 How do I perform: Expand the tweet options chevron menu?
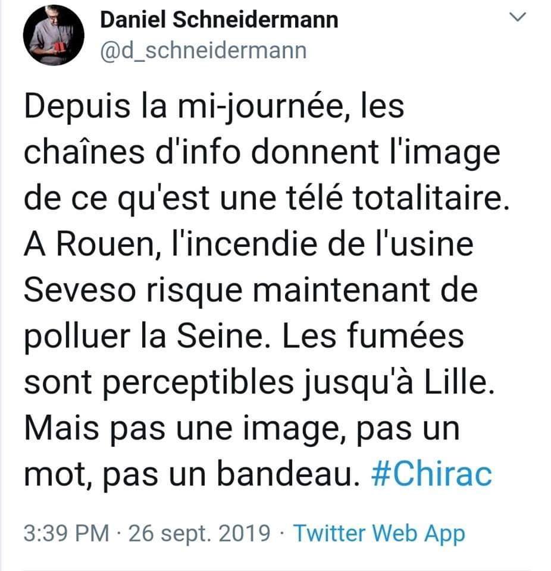(x=519, y=19)
